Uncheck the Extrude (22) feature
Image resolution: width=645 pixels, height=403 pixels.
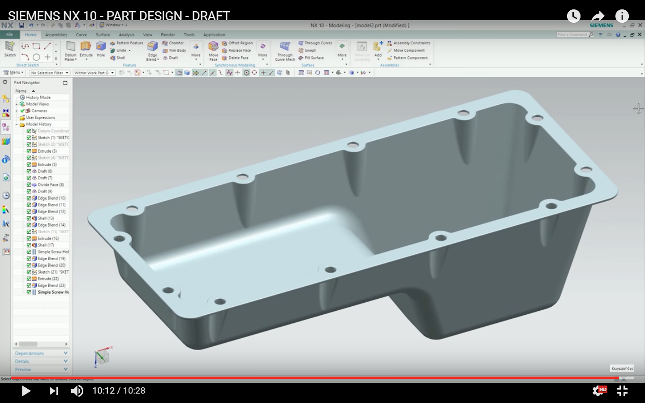point(29,279)
